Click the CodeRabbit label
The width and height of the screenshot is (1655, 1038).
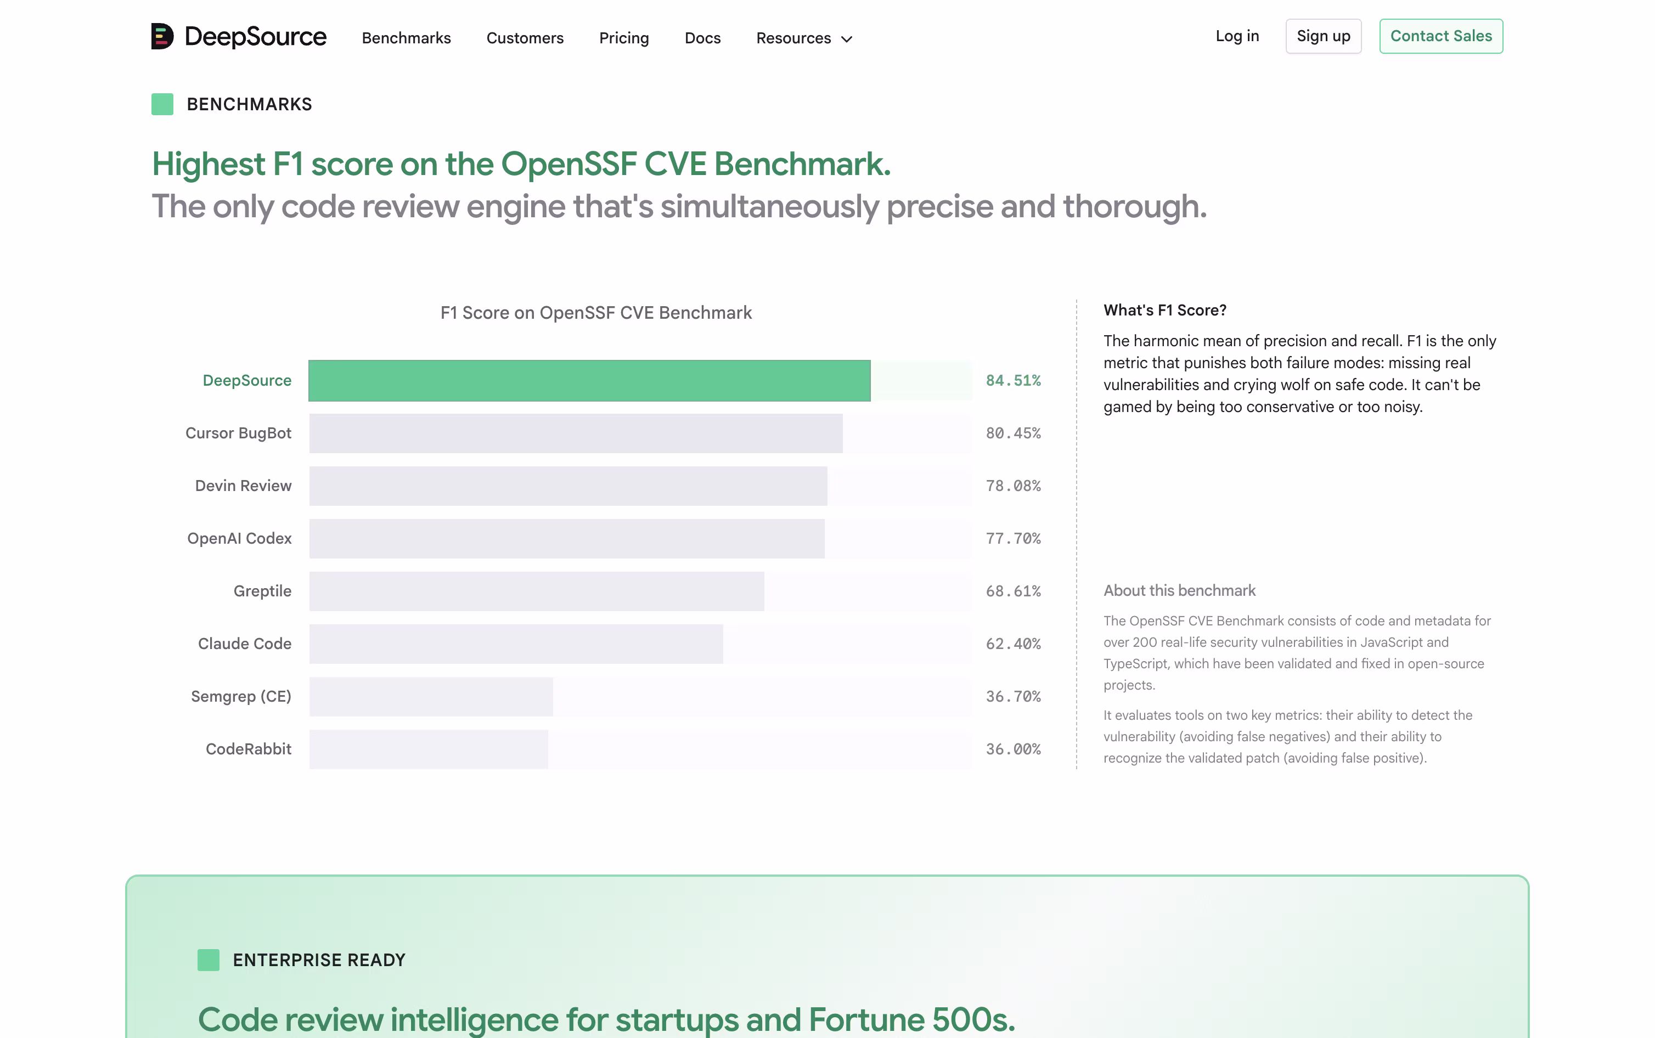pyautogui.click(x=249, y=749)
